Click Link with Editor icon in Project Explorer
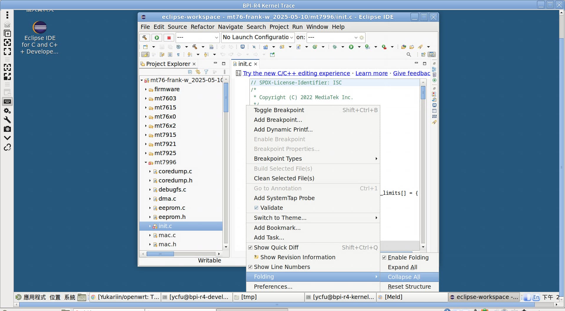Image resolution: width=565 pixels, height=311 pixels. [x=198, y=72]
